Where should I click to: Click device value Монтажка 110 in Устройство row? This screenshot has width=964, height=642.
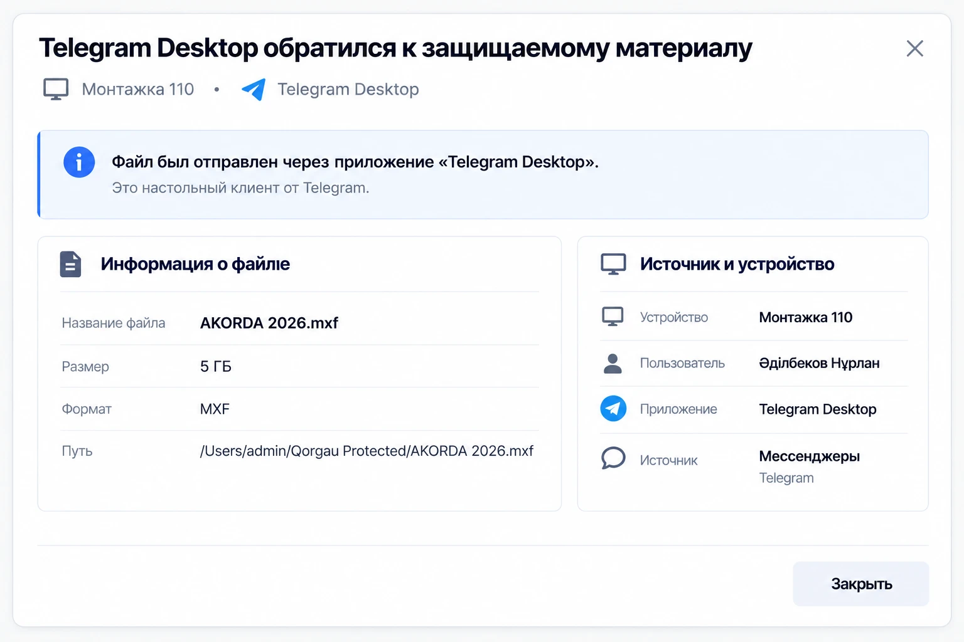point(806,317)
